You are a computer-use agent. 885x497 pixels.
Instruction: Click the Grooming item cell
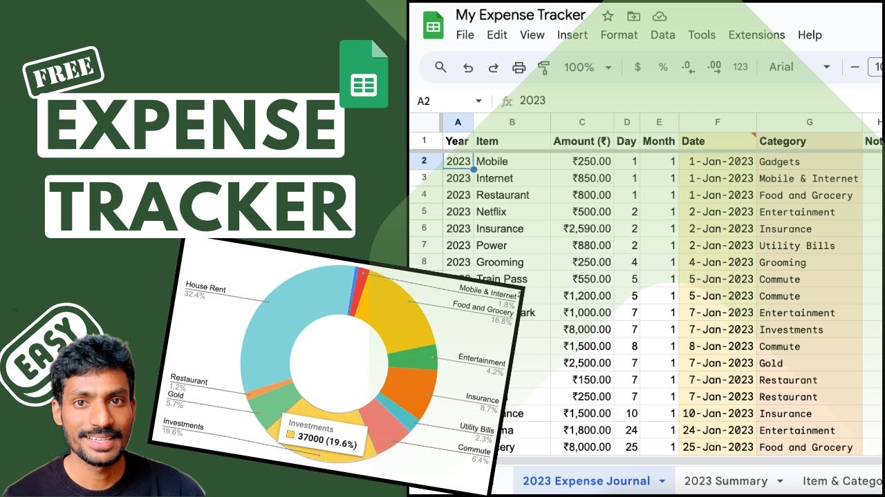512,262
